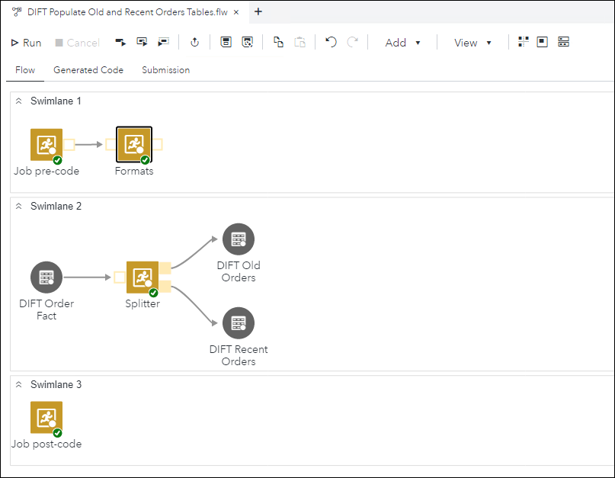This screenshot has height=478, width=615.
Task: Click the green status check on Job pre-code
Action: tap(57, 160)
